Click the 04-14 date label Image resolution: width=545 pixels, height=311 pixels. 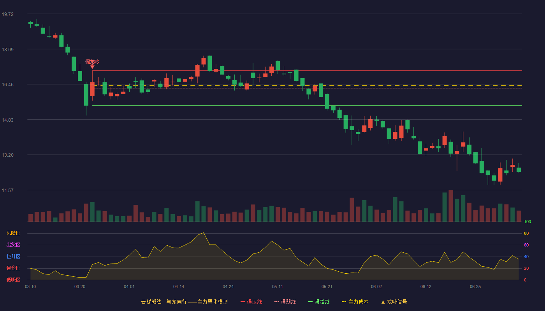179,287
